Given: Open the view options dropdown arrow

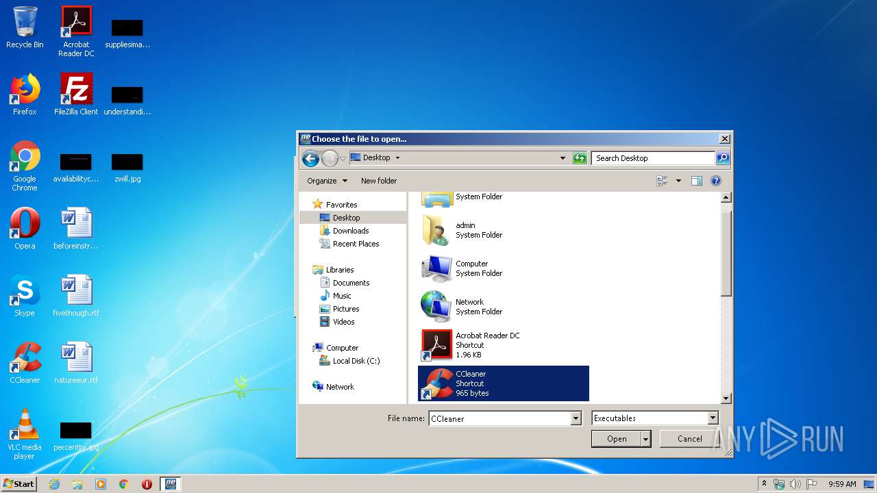Looking at the screenshot, I should [678, 181].
